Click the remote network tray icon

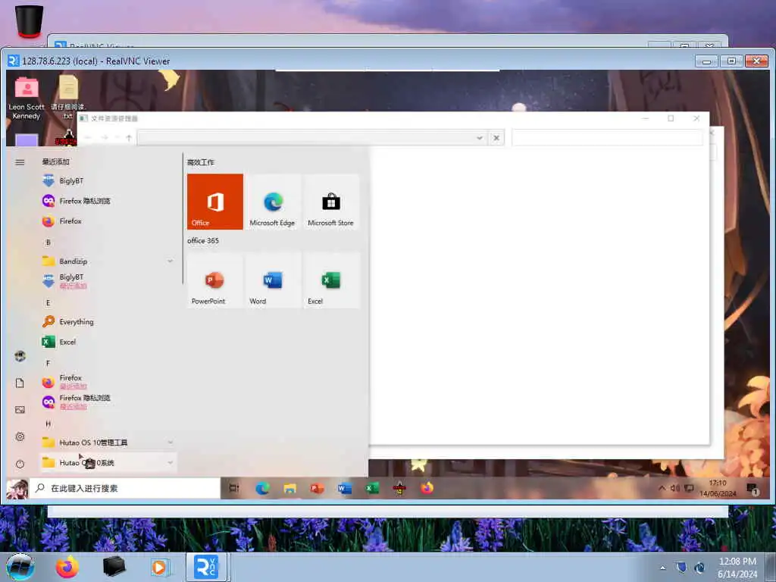tap(689, 489)
